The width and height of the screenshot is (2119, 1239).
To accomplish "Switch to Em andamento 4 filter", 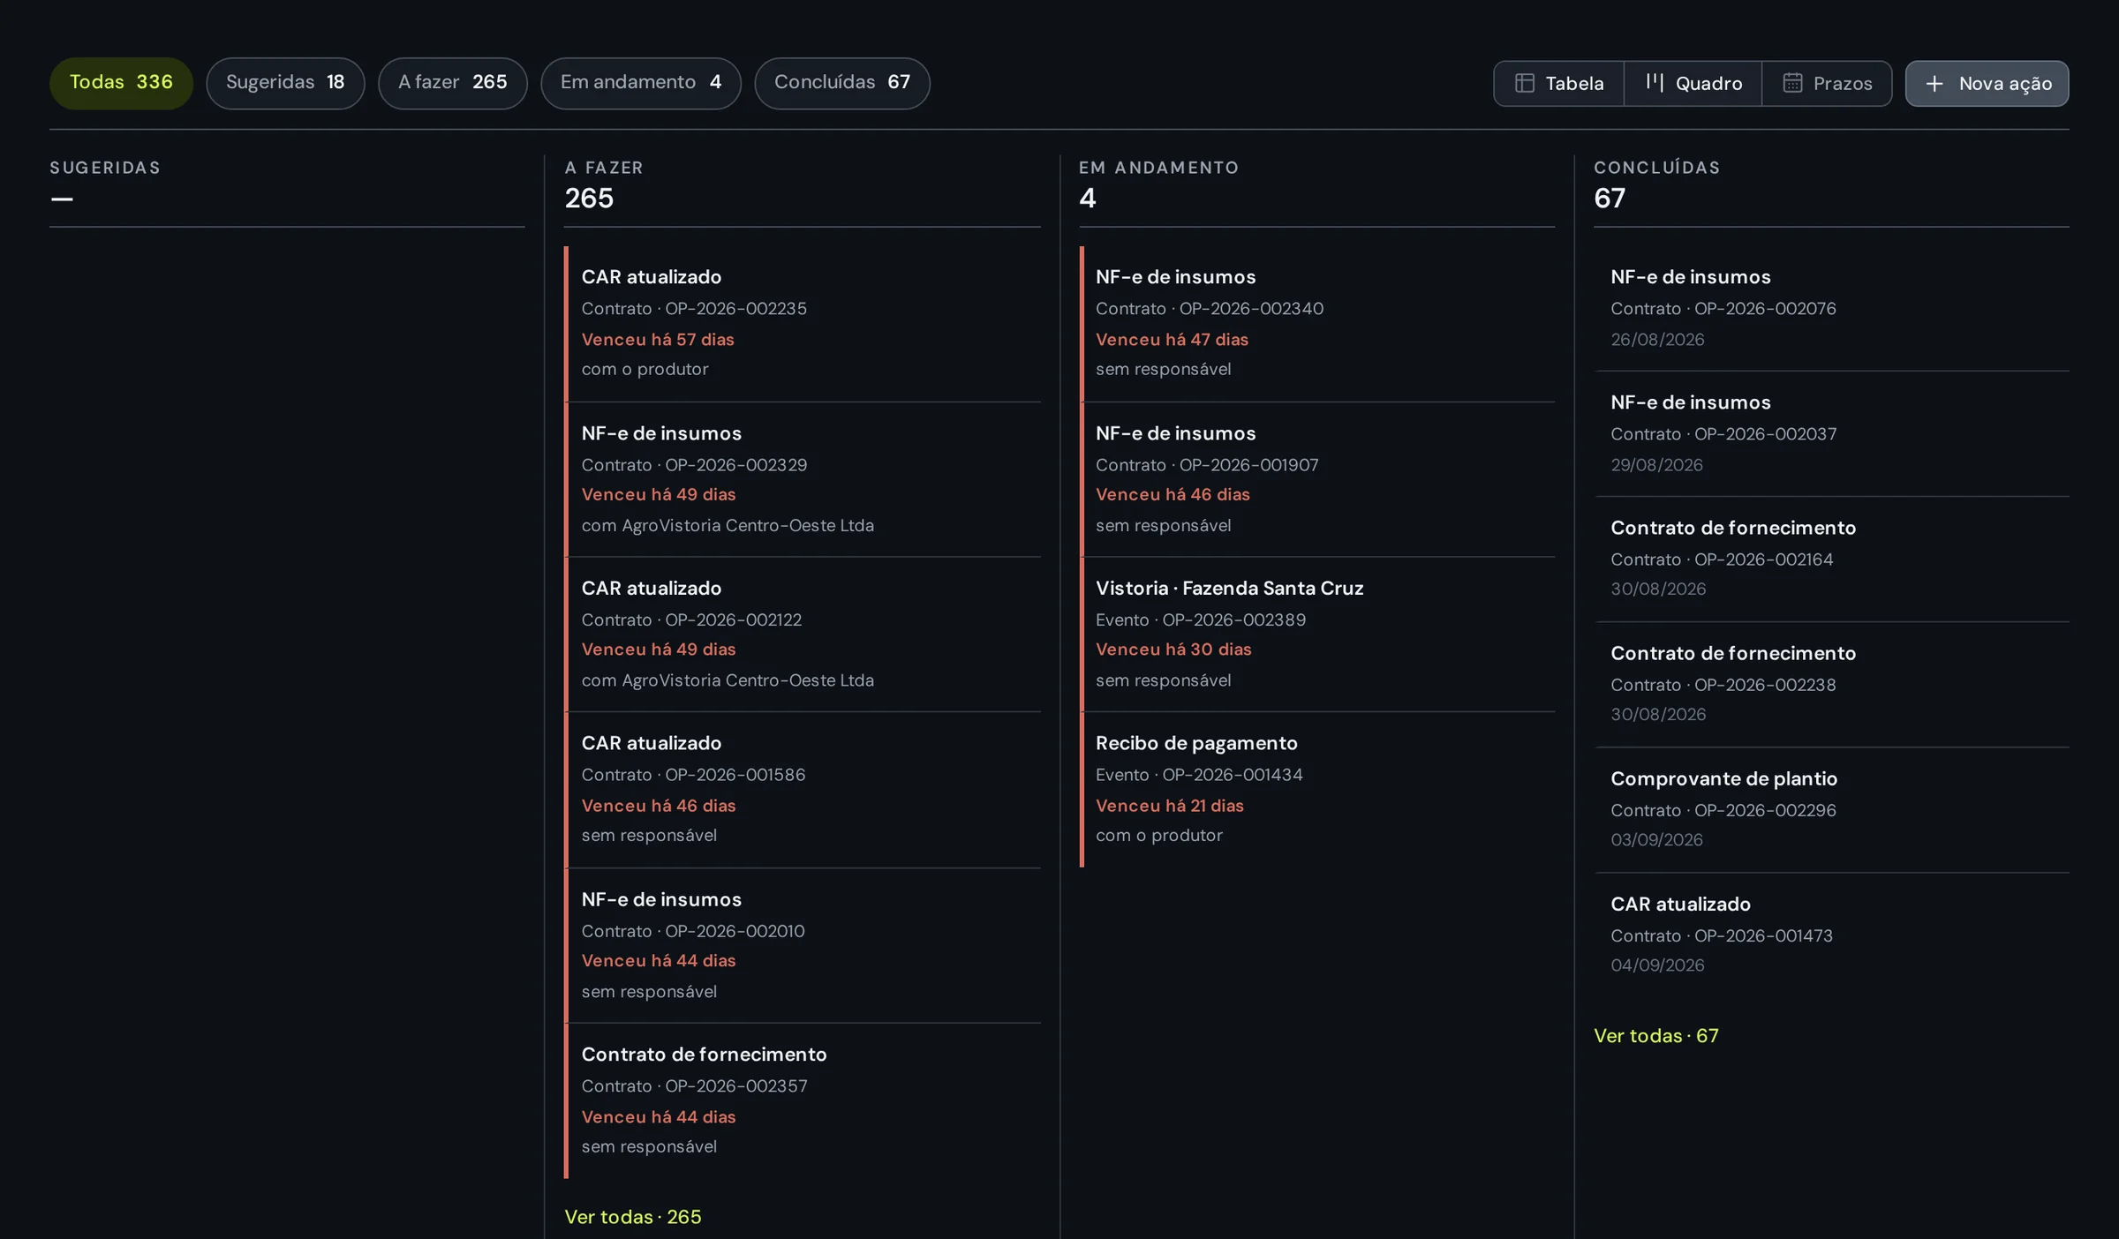I will pos(640,83).
